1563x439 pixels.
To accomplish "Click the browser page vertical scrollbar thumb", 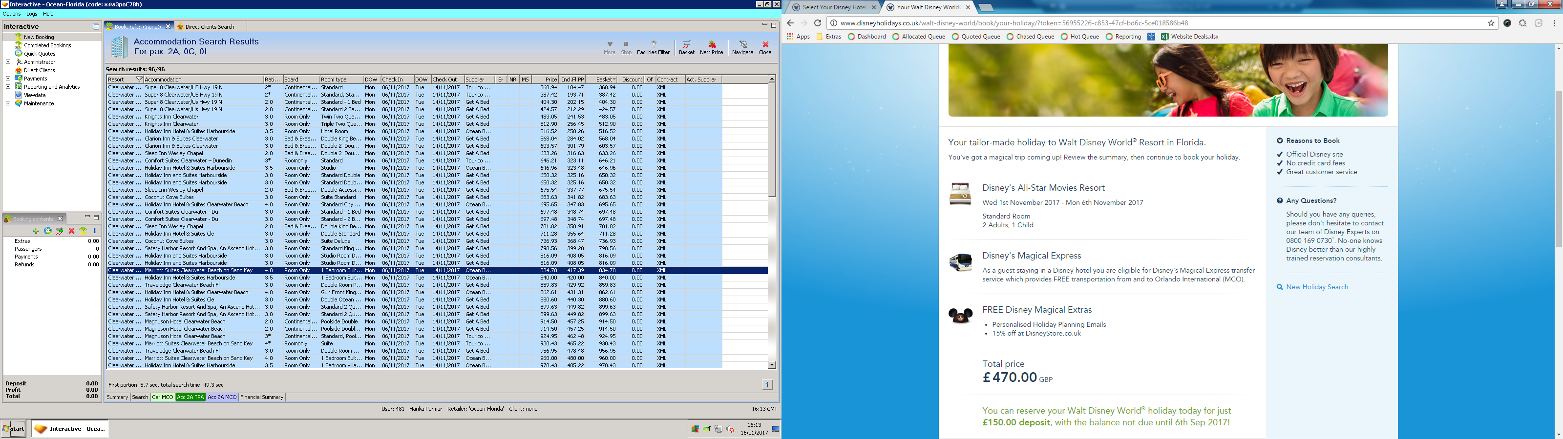I will [1558, 169].
